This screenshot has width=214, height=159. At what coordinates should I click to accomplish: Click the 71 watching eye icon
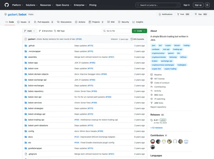click(151, 99)
